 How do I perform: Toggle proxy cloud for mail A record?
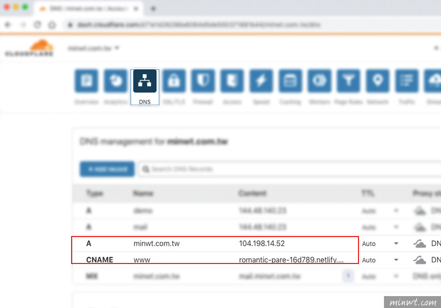420,227
